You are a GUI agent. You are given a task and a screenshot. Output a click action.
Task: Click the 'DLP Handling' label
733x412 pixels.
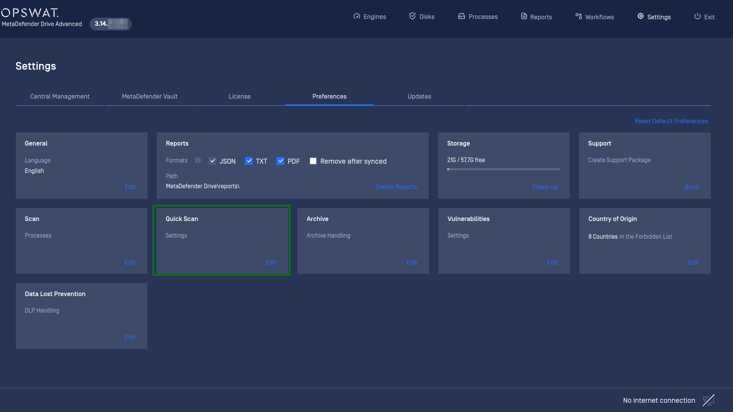click(42, 310)
